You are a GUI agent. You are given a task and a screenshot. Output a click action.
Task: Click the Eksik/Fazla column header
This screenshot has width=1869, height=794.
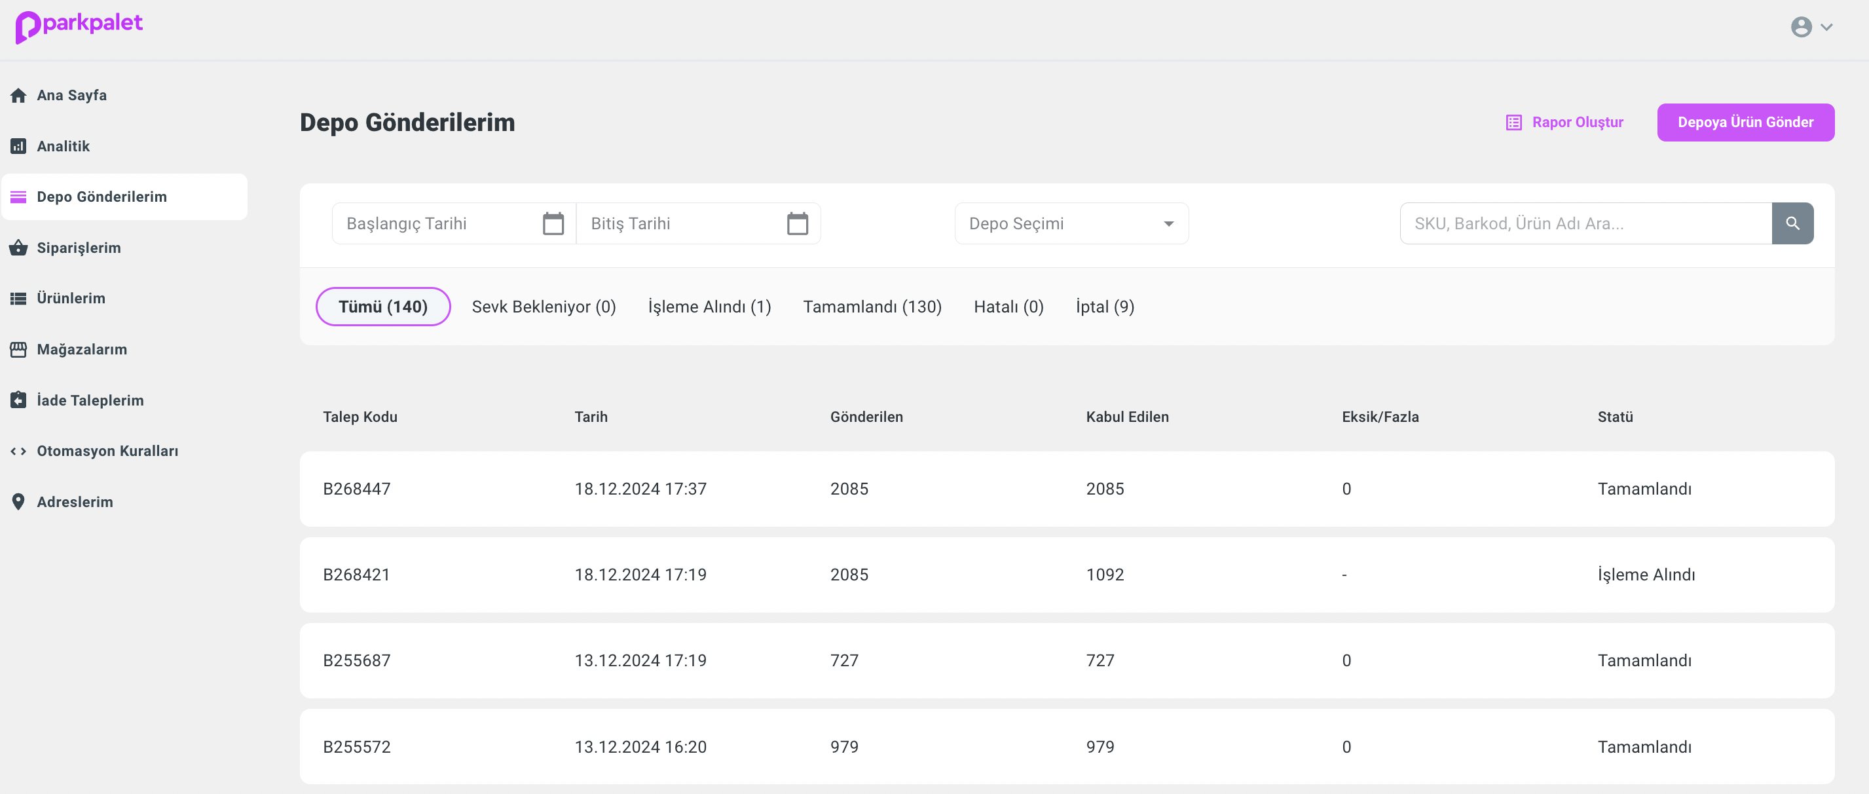pos(1380,417)
